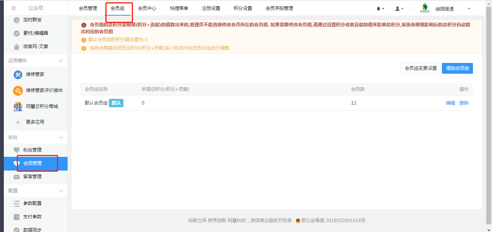Click the sidebar collapse hamburger icon
The image size is (492, 232).
click(14, 8)
